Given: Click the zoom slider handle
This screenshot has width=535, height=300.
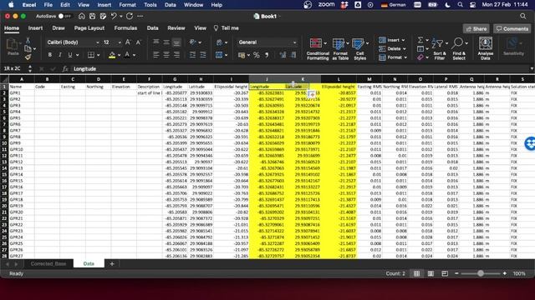Looking at the screenshot, I should (481, 273).
